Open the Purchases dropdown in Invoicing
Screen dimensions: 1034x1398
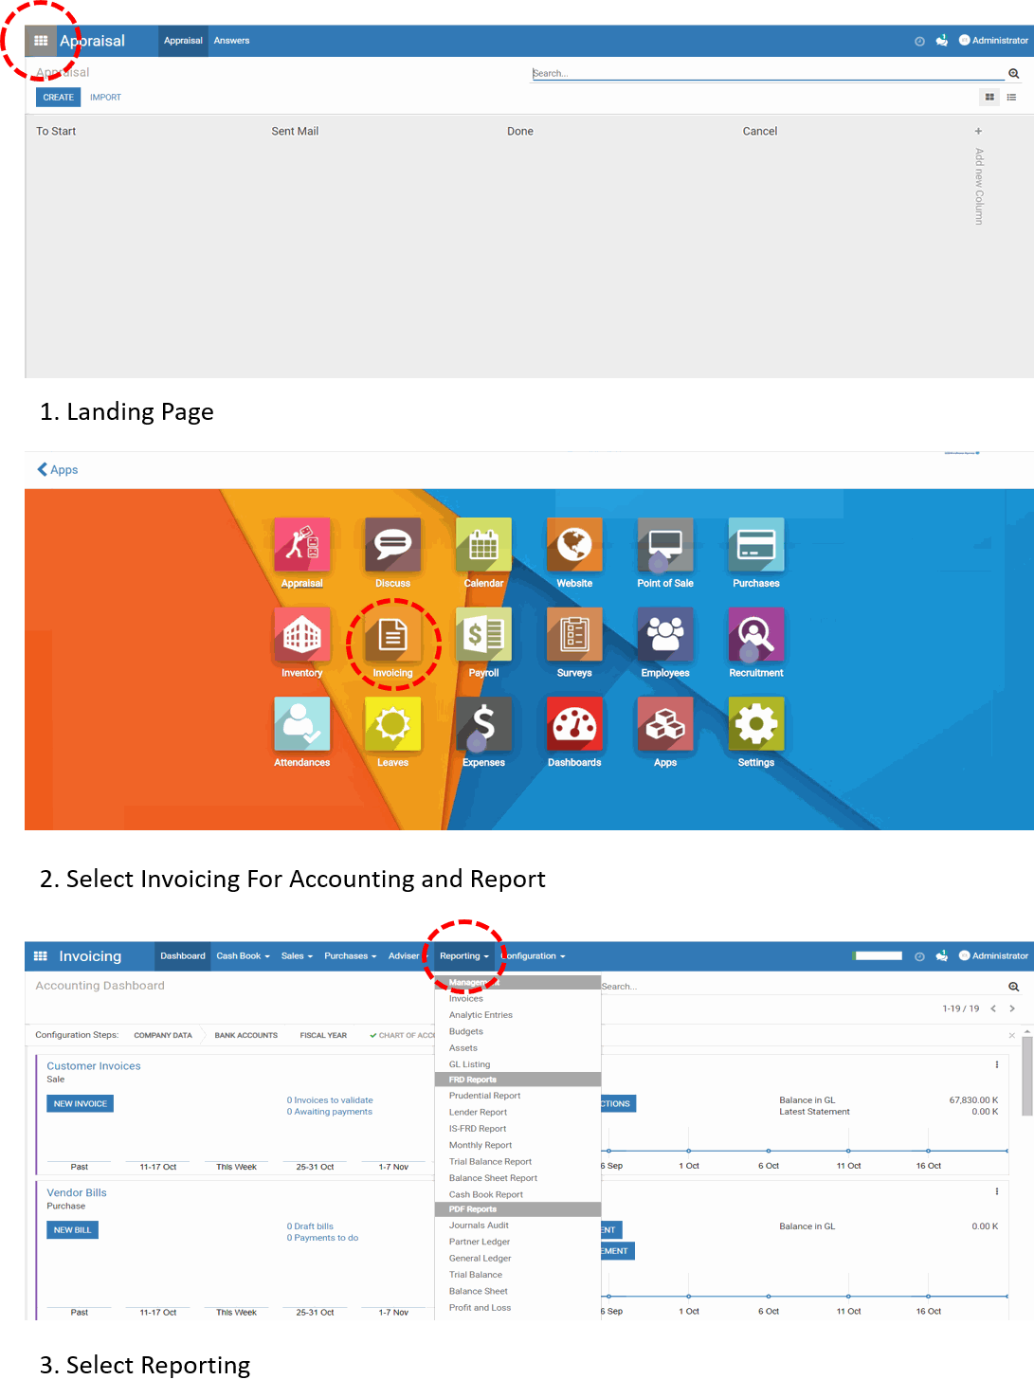(x=350, y=956)
